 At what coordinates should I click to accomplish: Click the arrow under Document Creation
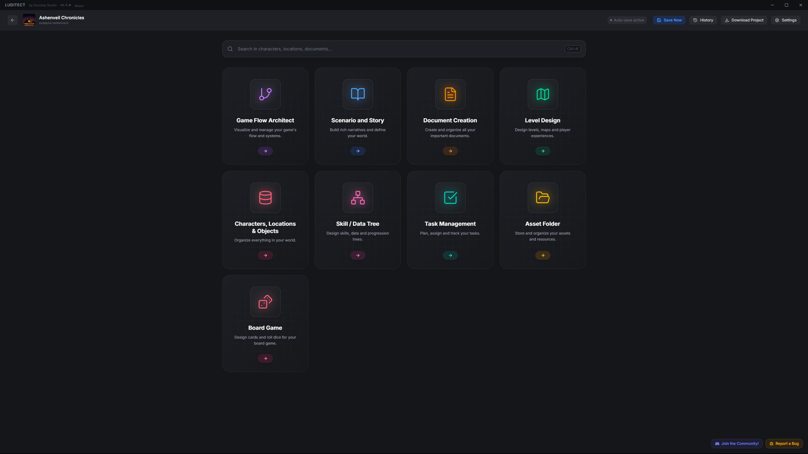[450, 151]
